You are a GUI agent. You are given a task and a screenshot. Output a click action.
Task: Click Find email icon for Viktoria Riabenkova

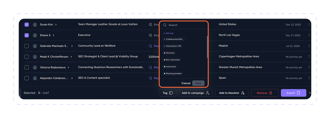150,68
